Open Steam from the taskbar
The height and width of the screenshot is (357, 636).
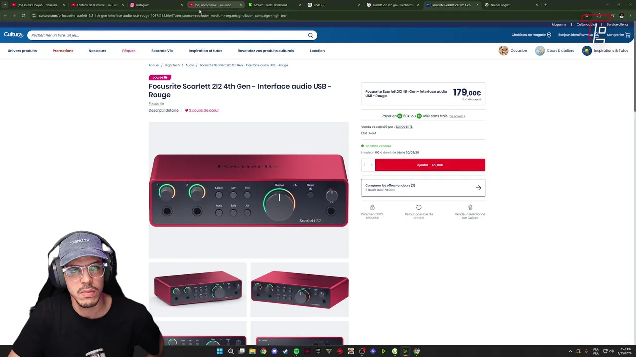pyautogui.click(x=285, y=351)
